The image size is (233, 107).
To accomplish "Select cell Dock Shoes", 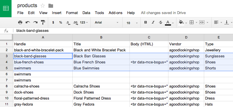I will pyautogui.click(x=101, y=92).
